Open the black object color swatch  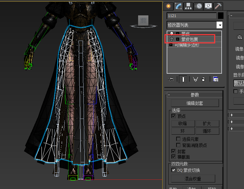221,16
